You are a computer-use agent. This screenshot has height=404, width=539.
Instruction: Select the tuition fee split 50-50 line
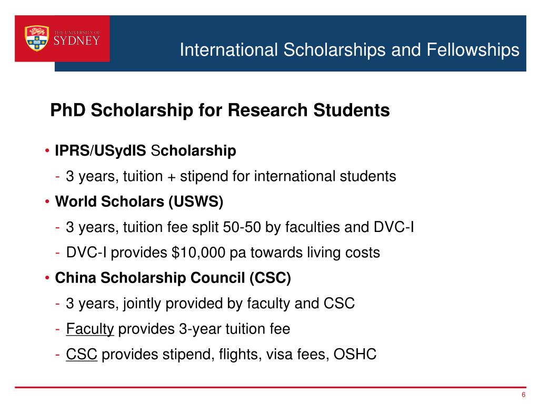(240, 227)
